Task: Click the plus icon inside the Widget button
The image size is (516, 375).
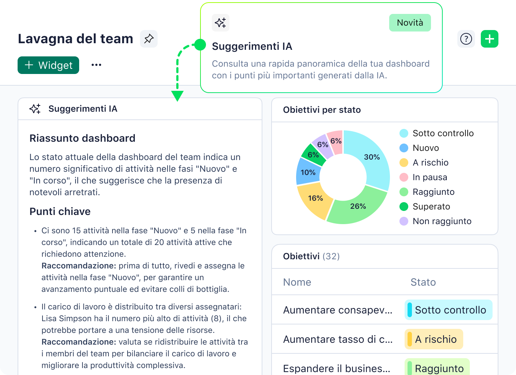Action: coord(28,65)
